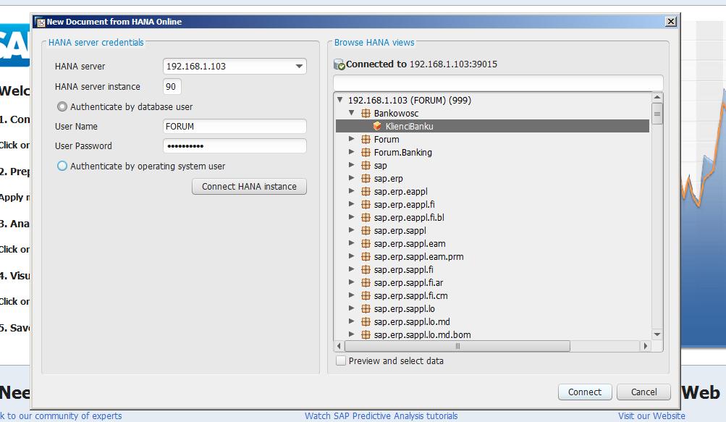The height and width of the screenshot is (422, 726).
Task: Click the KlienciBanku view cube icon
Action: pyautogui.click(x=377, y=126)
